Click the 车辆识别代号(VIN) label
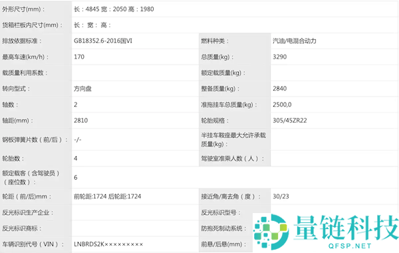Image resolution: width=399 pixels, height=253 pixels. tap(33, 244)
